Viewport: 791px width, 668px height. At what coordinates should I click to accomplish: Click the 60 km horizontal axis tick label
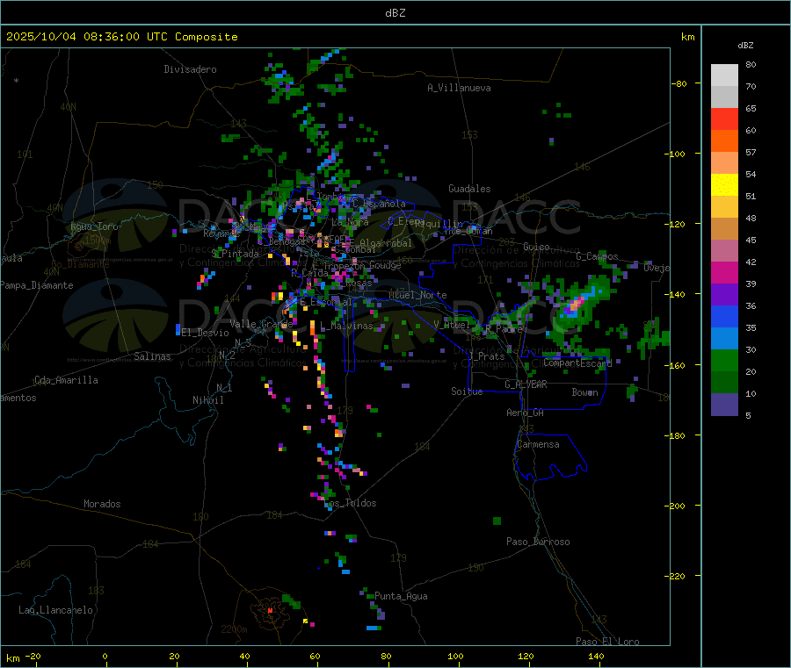[x=316, y=656]
